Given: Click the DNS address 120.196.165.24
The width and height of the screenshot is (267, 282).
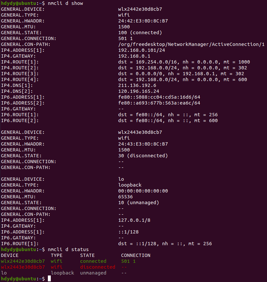Looking at the screenshot, I should click(x=139, y=91).
